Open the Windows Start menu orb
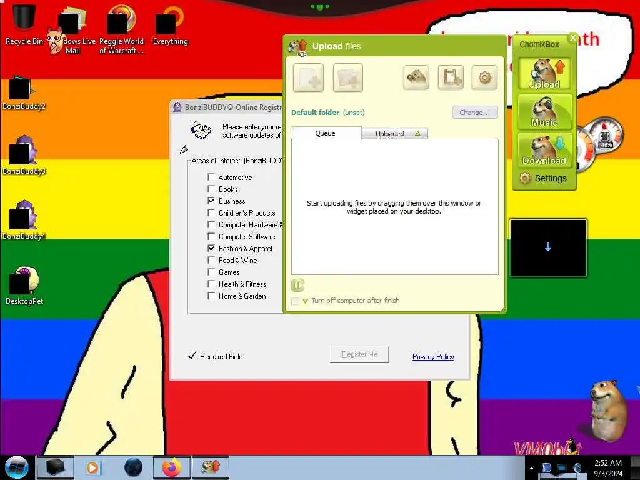This screenshot has width=640, height=480. (17, 467)
